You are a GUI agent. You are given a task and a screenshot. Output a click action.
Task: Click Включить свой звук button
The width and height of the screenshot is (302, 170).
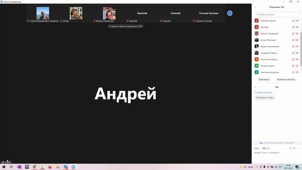(286, 79)
